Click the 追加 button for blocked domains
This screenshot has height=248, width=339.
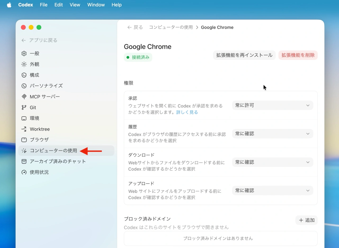306,220
